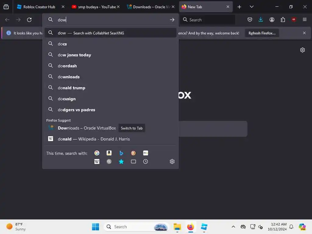This screenshot has height=234, width=312.
Task: Search this time with DuckDuckGo
Action: pyautogui.click(x=133, y=153)
